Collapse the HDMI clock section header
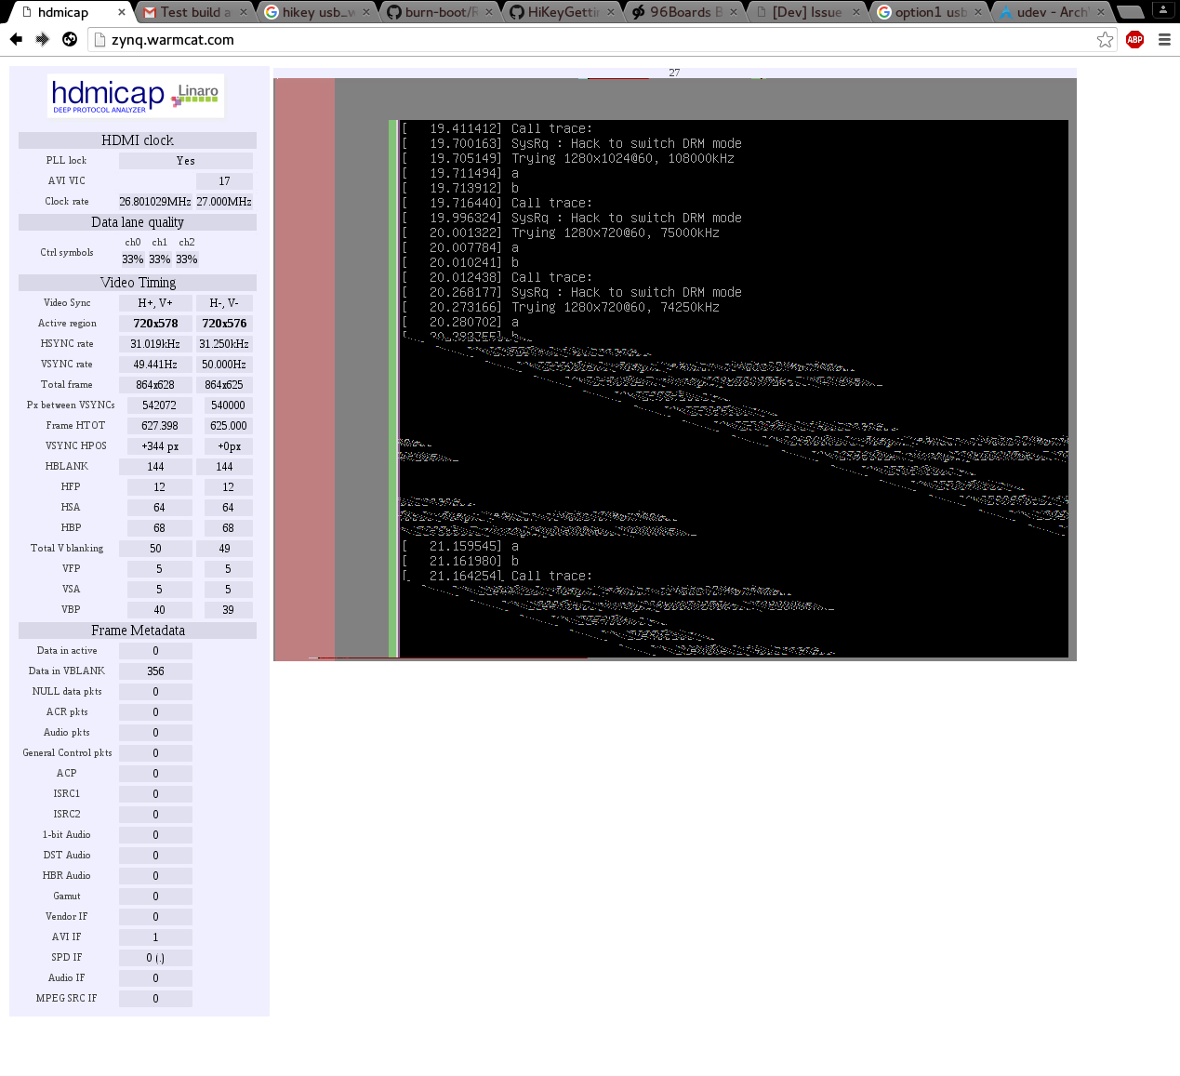 (x=137, y=139)
